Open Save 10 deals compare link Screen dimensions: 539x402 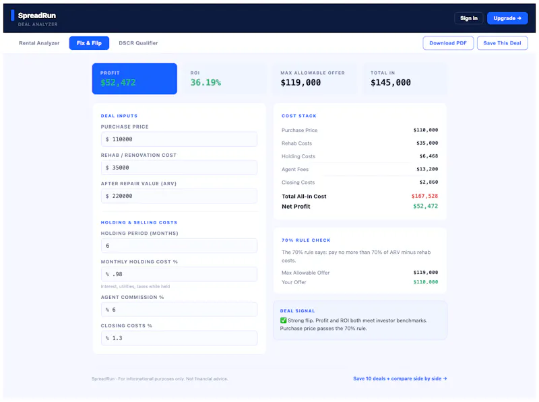tap(400, 378)
